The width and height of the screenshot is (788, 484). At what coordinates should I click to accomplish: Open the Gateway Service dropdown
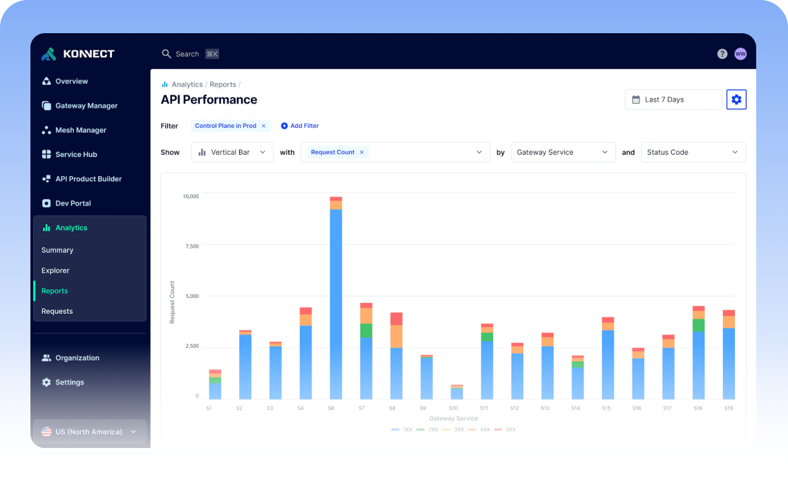coord(563,152)
